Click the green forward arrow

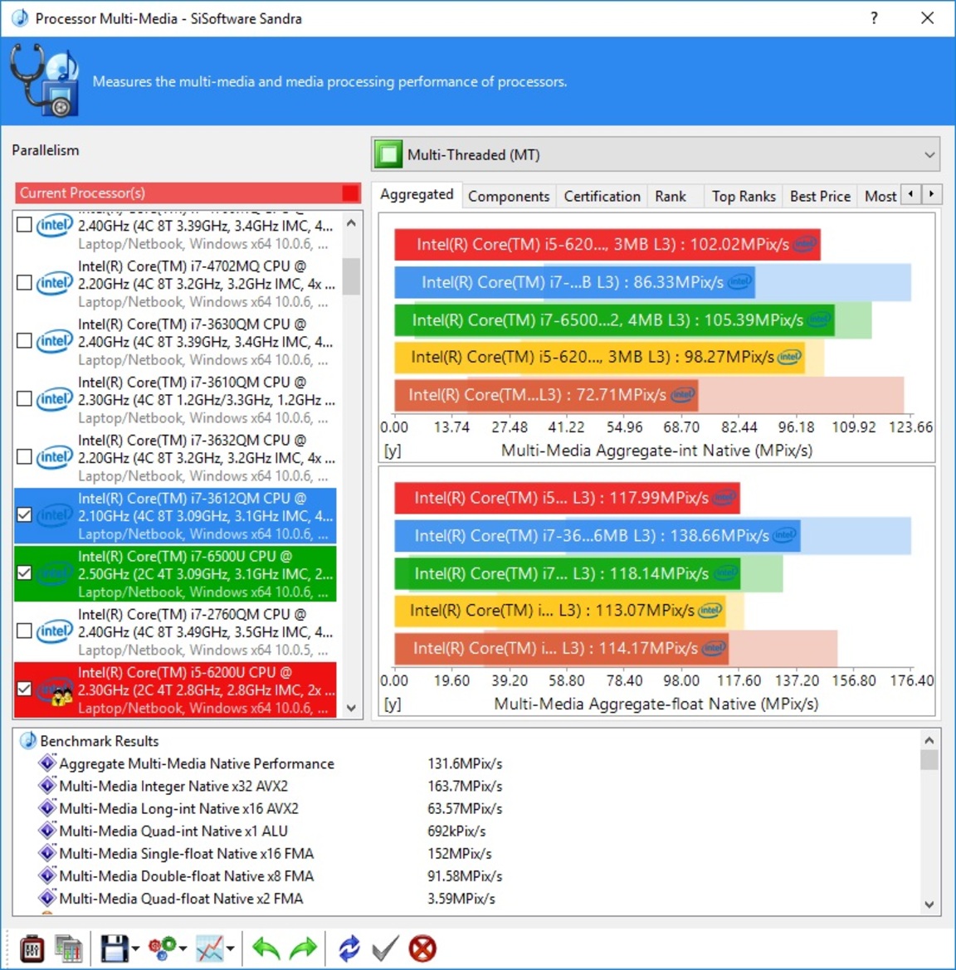pyautogui.click(x=303, y=948)
